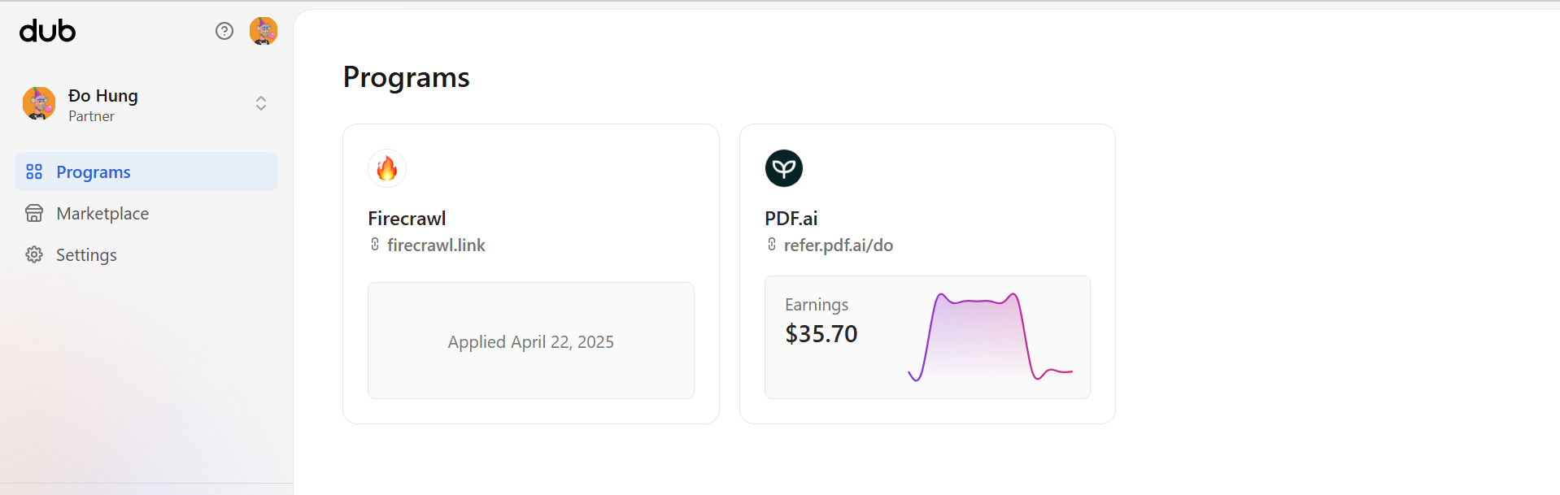1560x495 pixels.
Task: Click the Firecrawl flame logo
Action: click(387, 168)
